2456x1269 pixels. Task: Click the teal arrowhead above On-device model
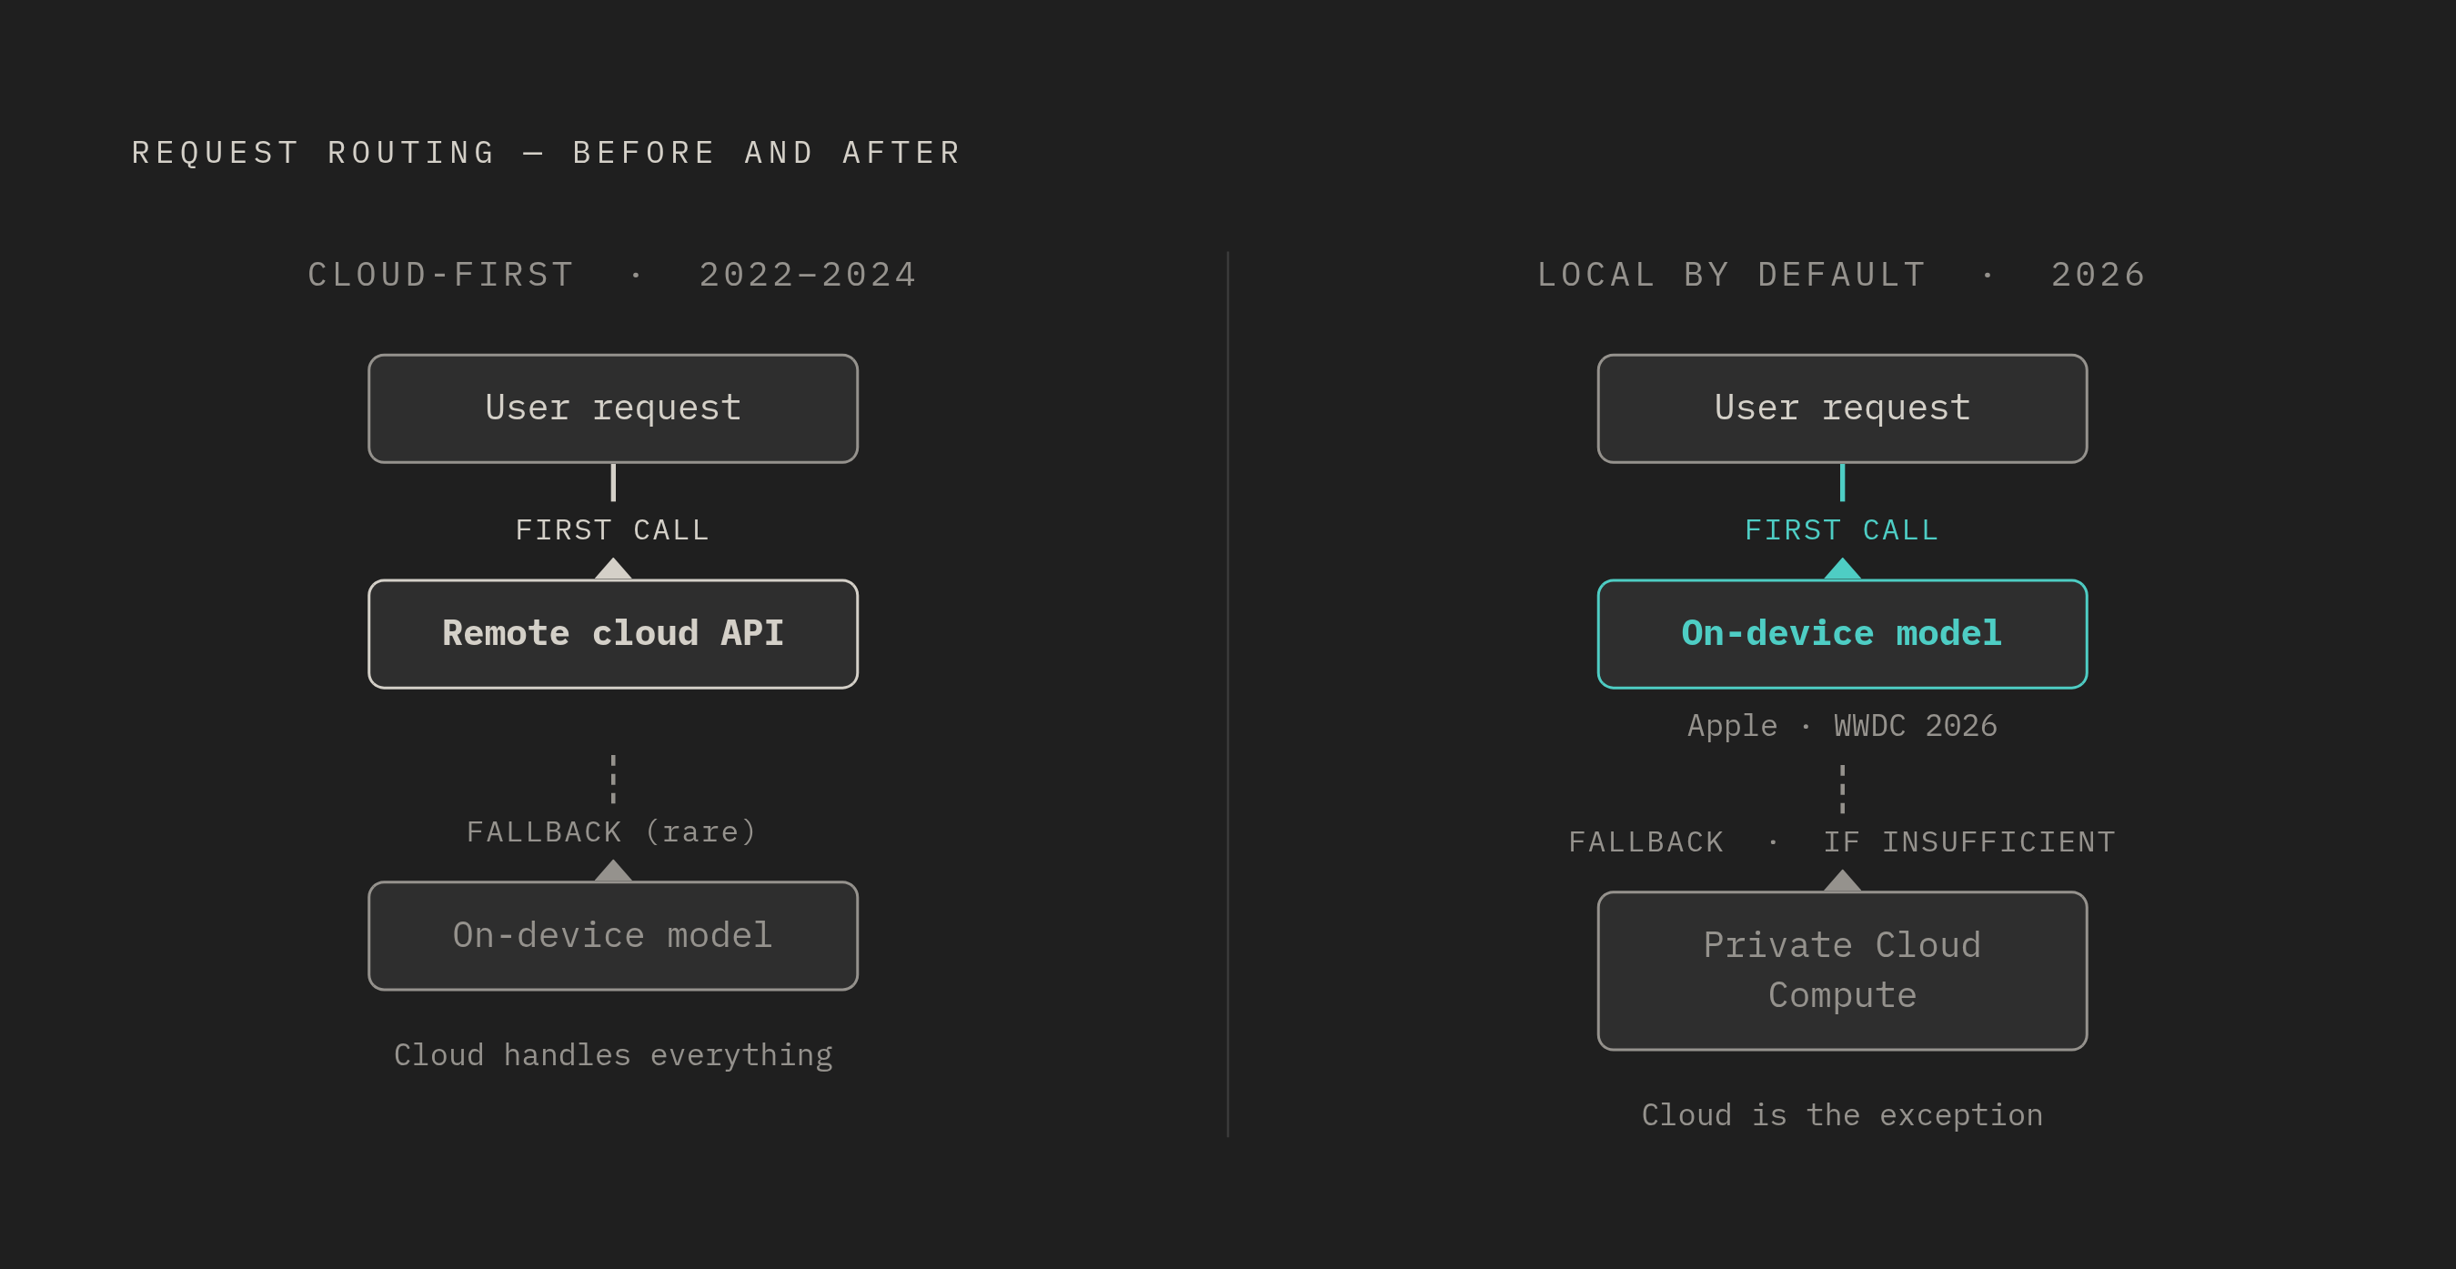tap(1842, 569)
